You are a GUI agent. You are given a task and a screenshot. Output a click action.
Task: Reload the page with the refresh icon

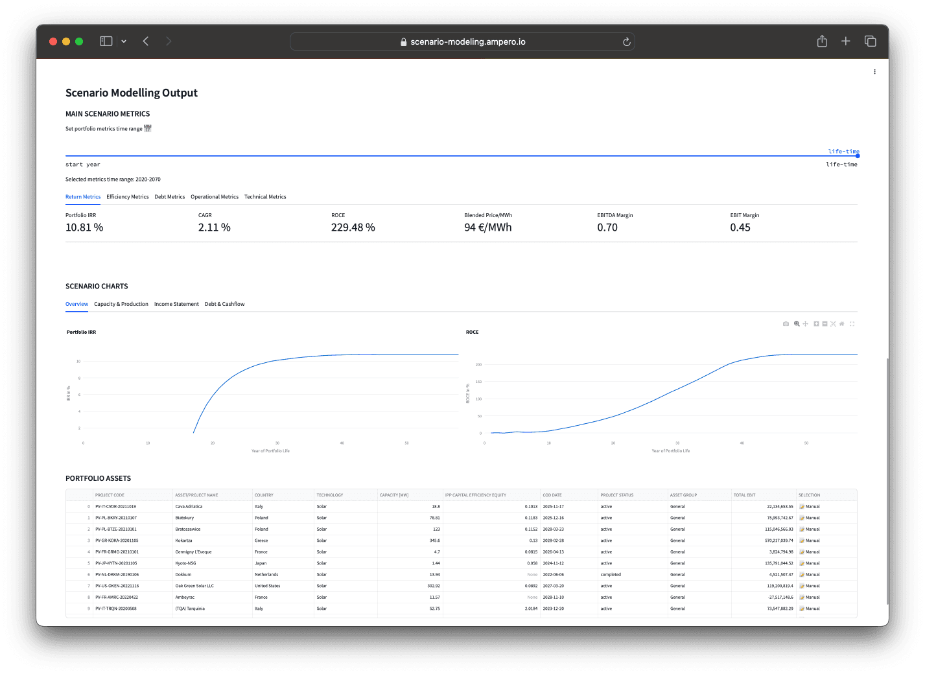[x=627, y=41]
